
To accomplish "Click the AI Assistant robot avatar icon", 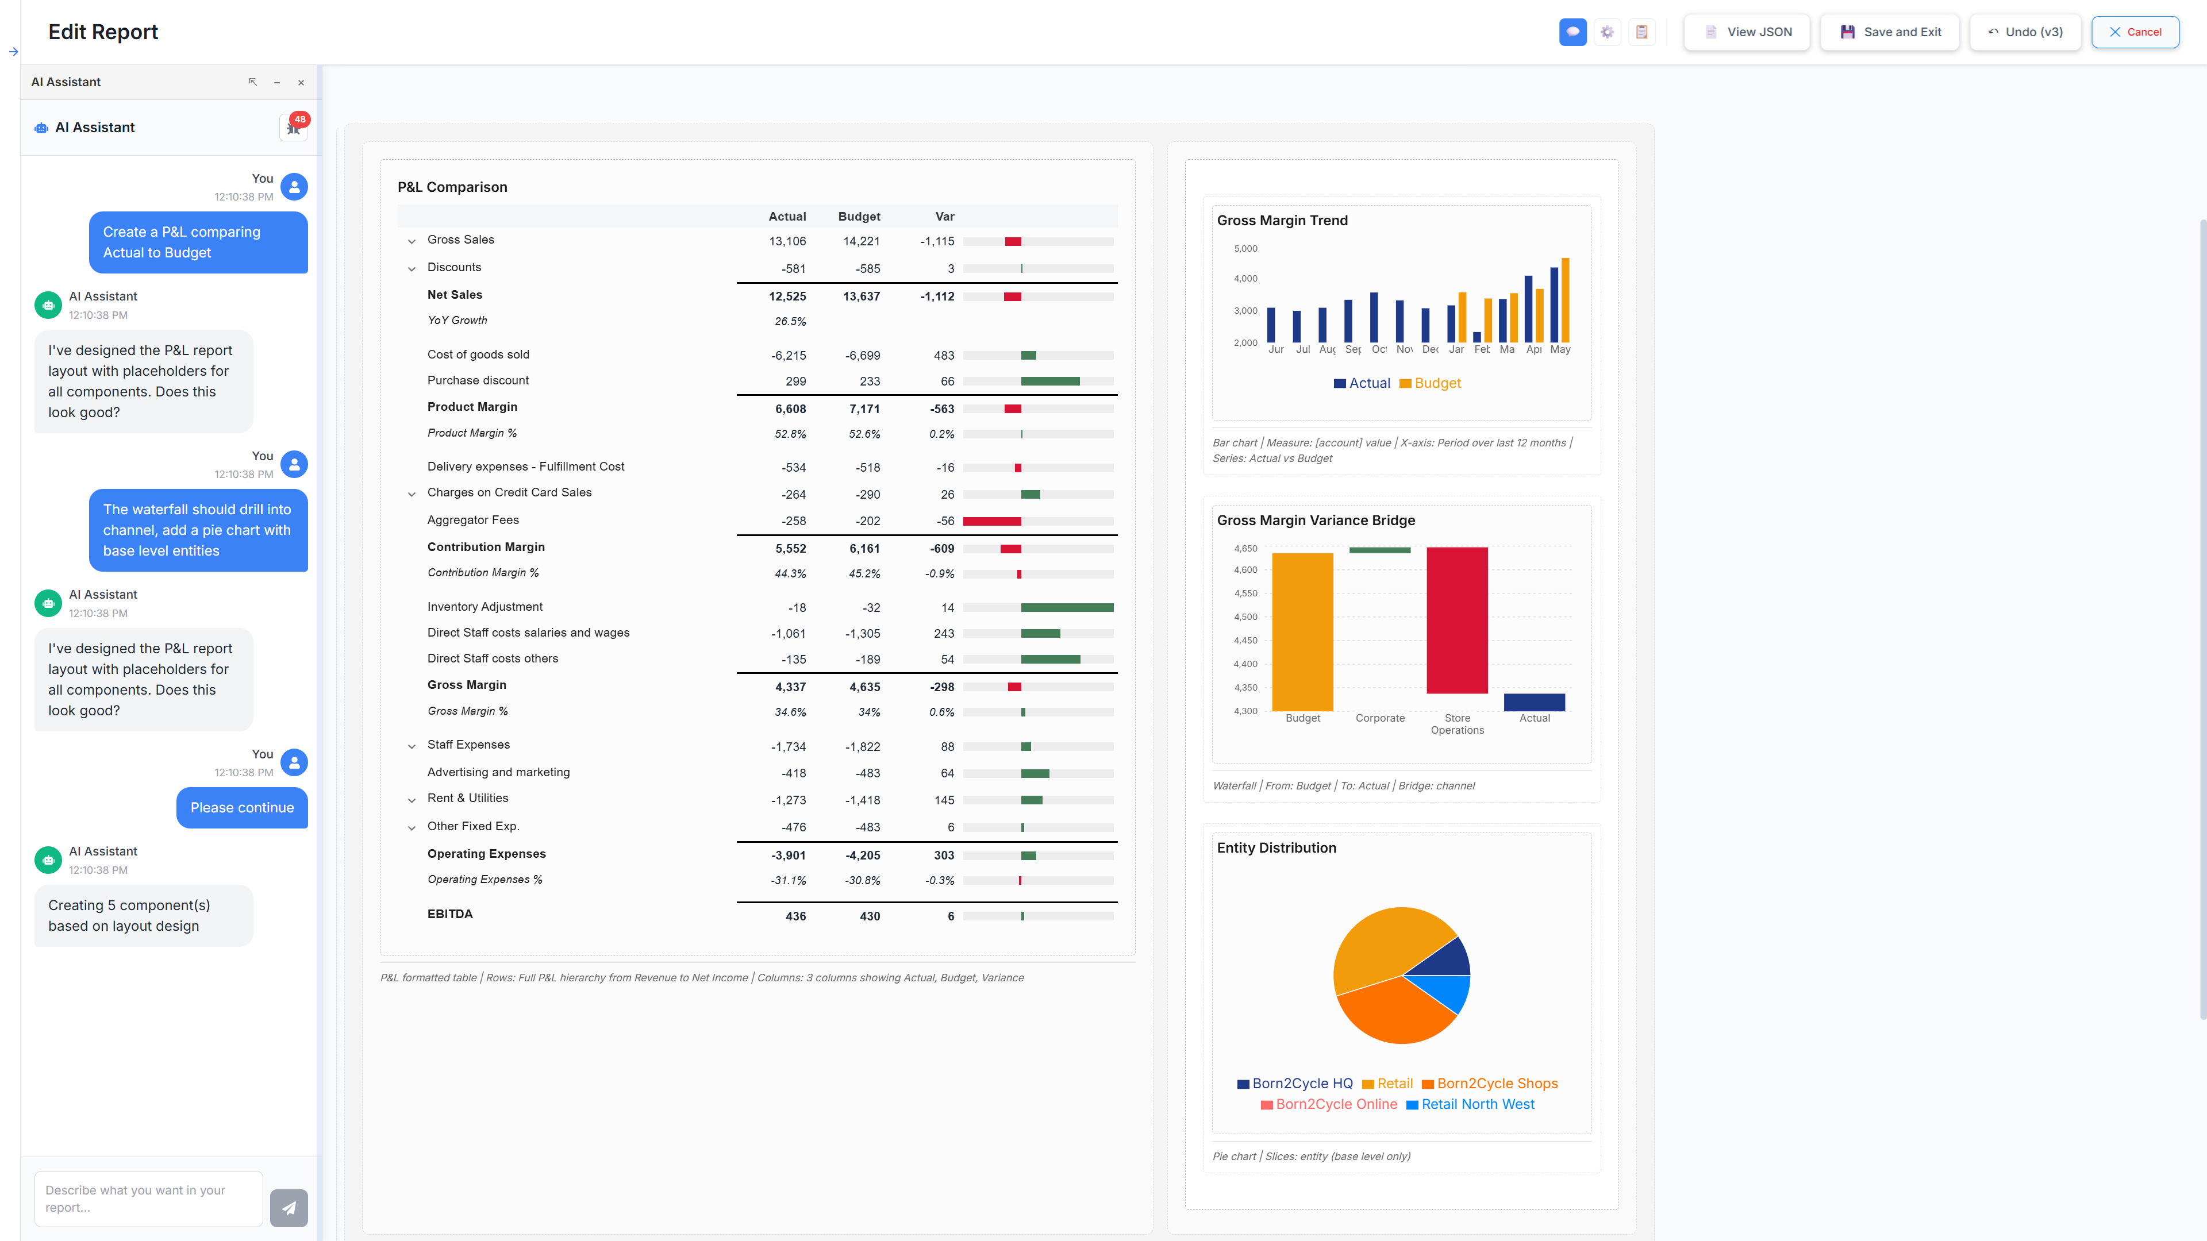I will (x=40, y=127).
